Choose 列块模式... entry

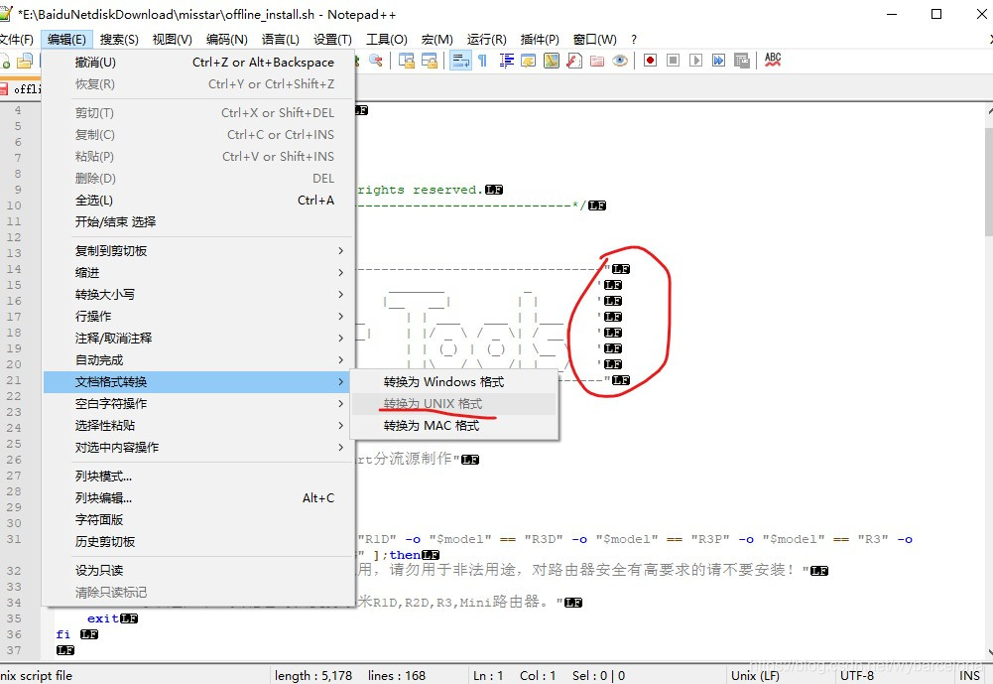[x=197, y=477]
